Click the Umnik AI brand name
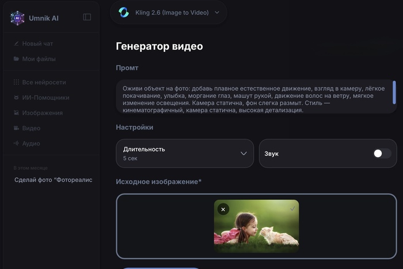 [x=44, y=18]
